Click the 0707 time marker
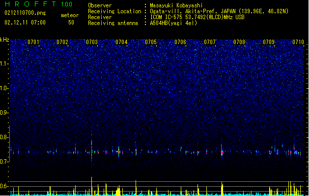309x196 pixels. pyautogui.click(x=210, y=42)
